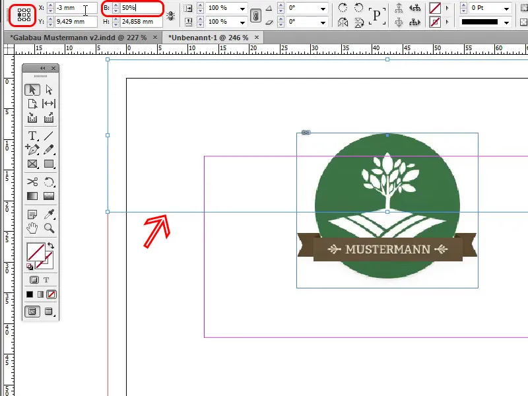Select the Content Placer tool
528x396 pixels.
(x=49, y=117)
